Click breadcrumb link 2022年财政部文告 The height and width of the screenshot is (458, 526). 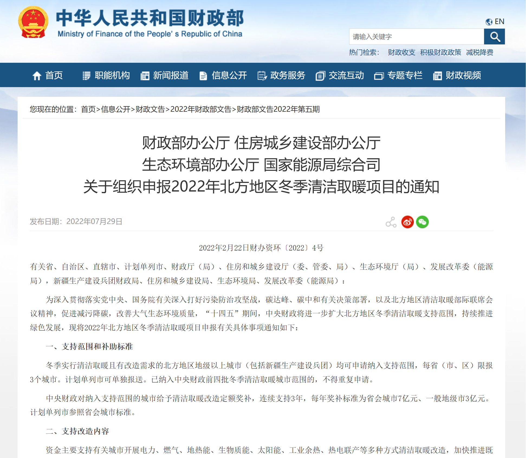201,109
